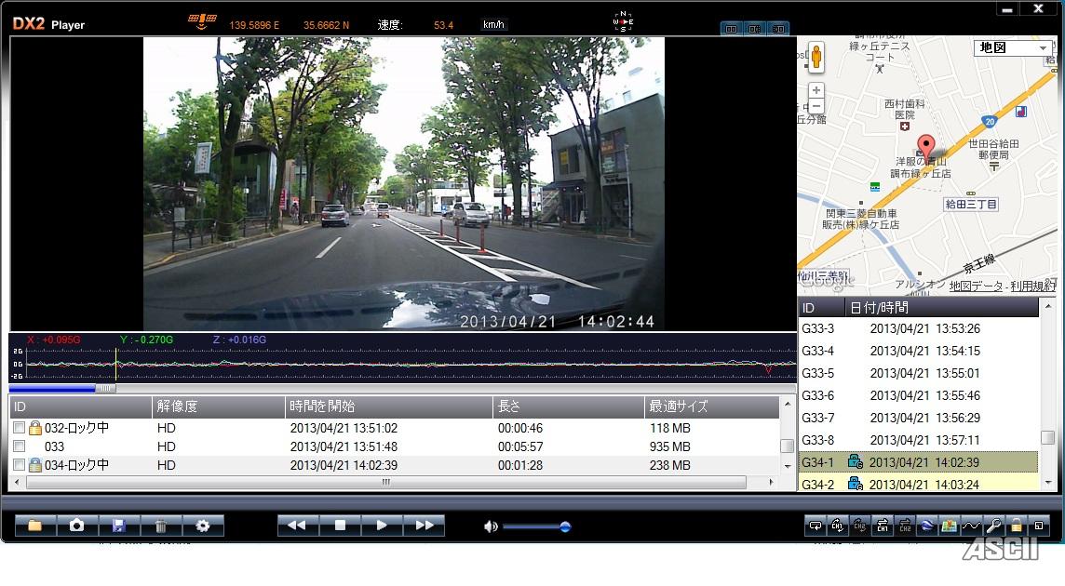Click the CH2 flip arrows icon
This screenshot has width=1065, height=586.
pos(905,526)
